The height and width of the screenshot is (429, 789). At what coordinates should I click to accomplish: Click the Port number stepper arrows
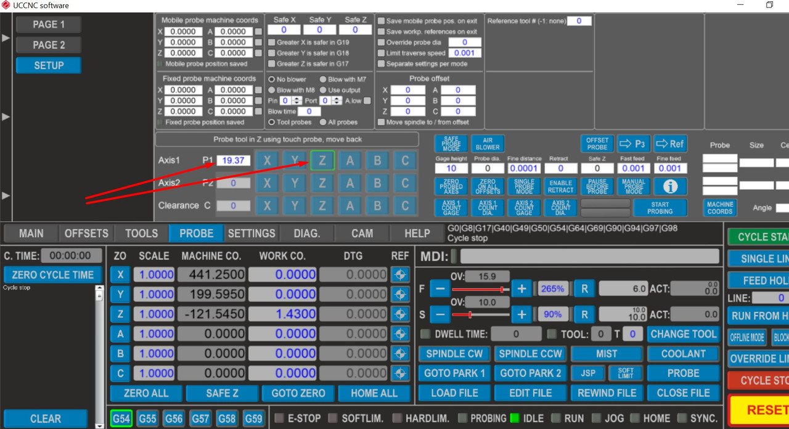click(338, 100)
